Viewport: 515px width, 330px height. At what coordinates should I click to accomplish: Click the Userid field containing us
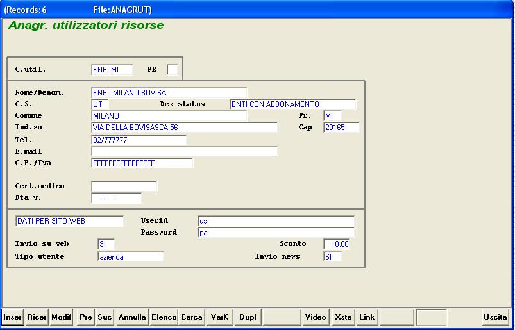click(x=276, y=221)
